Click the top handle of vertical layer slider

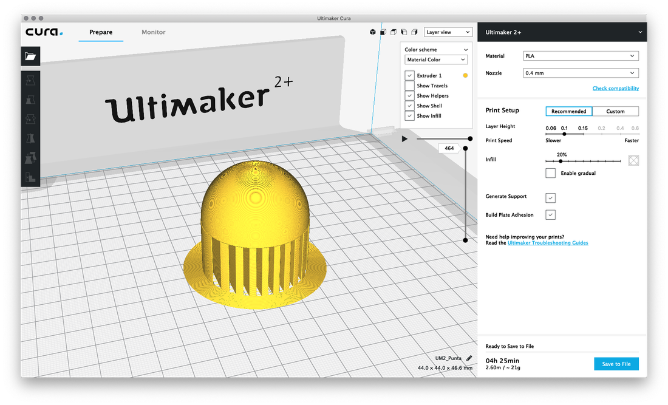pos(465,148)
